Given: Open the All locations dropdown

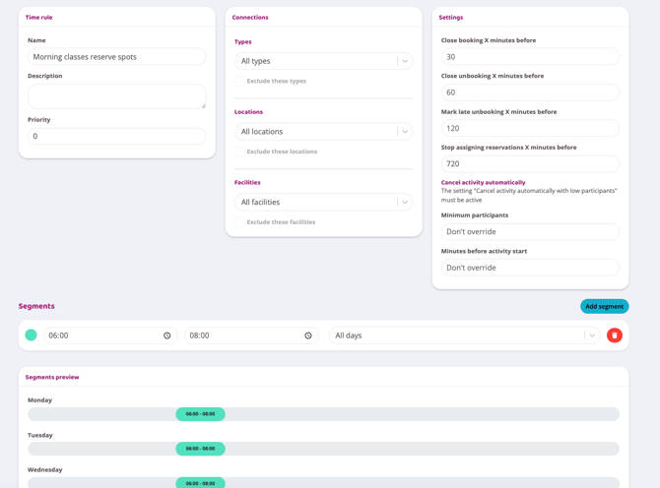Looking at the screenshot, I should [x=323, y=132].
